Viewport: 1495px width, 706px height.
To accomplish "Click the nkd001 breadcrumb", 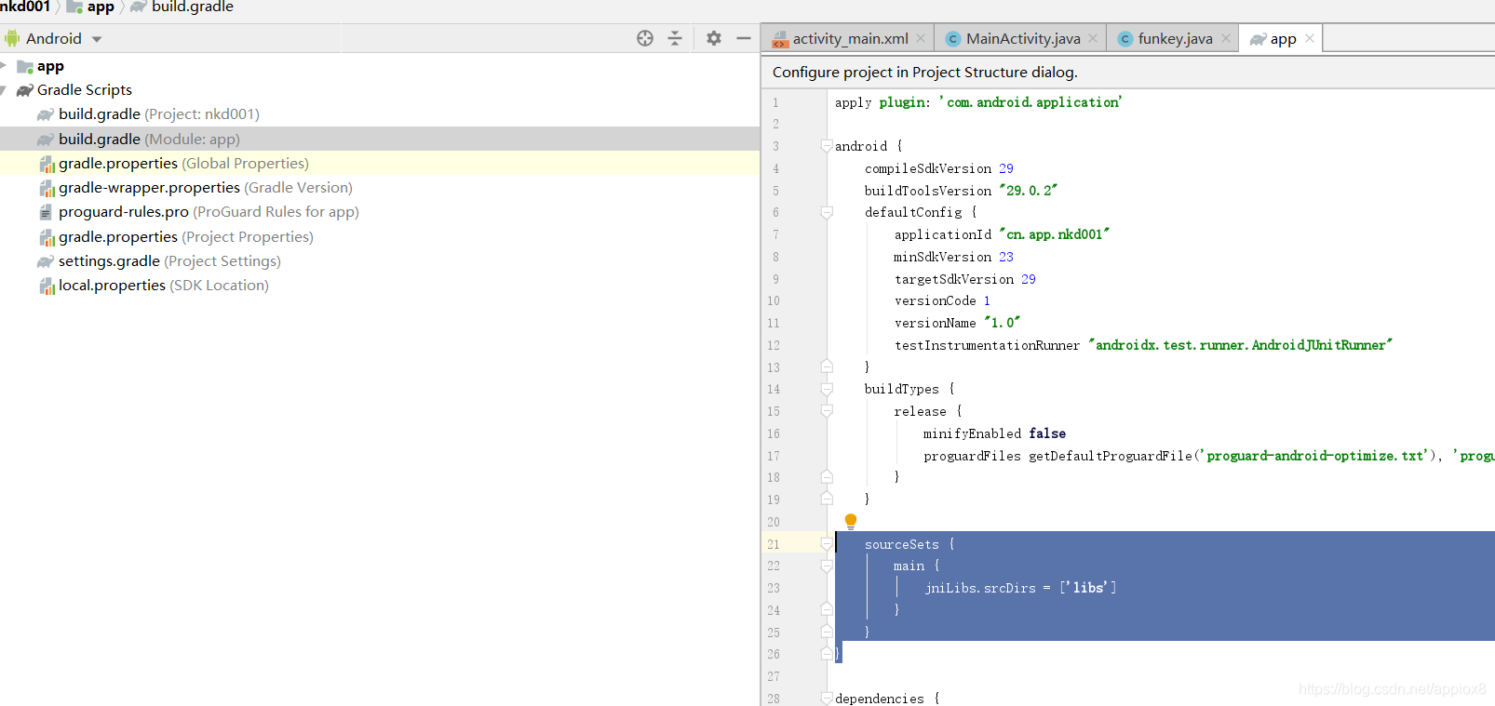I will (x=25, y=7).
